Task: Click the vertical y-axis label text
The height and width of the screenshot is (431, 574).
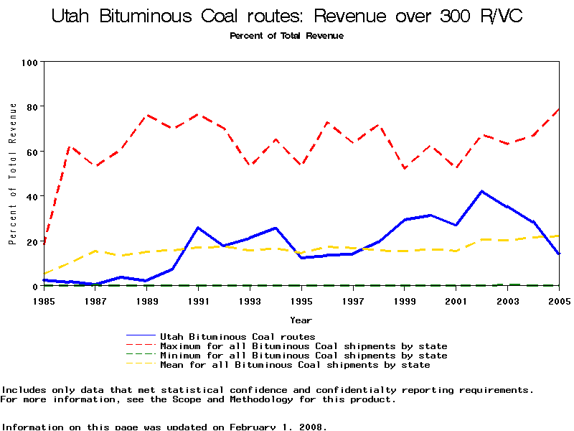Action: 13,174
